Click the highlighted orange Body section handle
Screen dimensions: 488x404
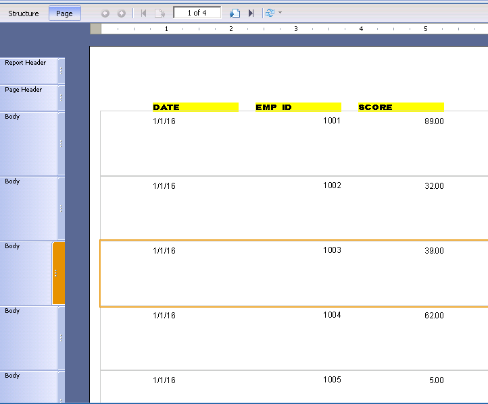click(59, 273)
